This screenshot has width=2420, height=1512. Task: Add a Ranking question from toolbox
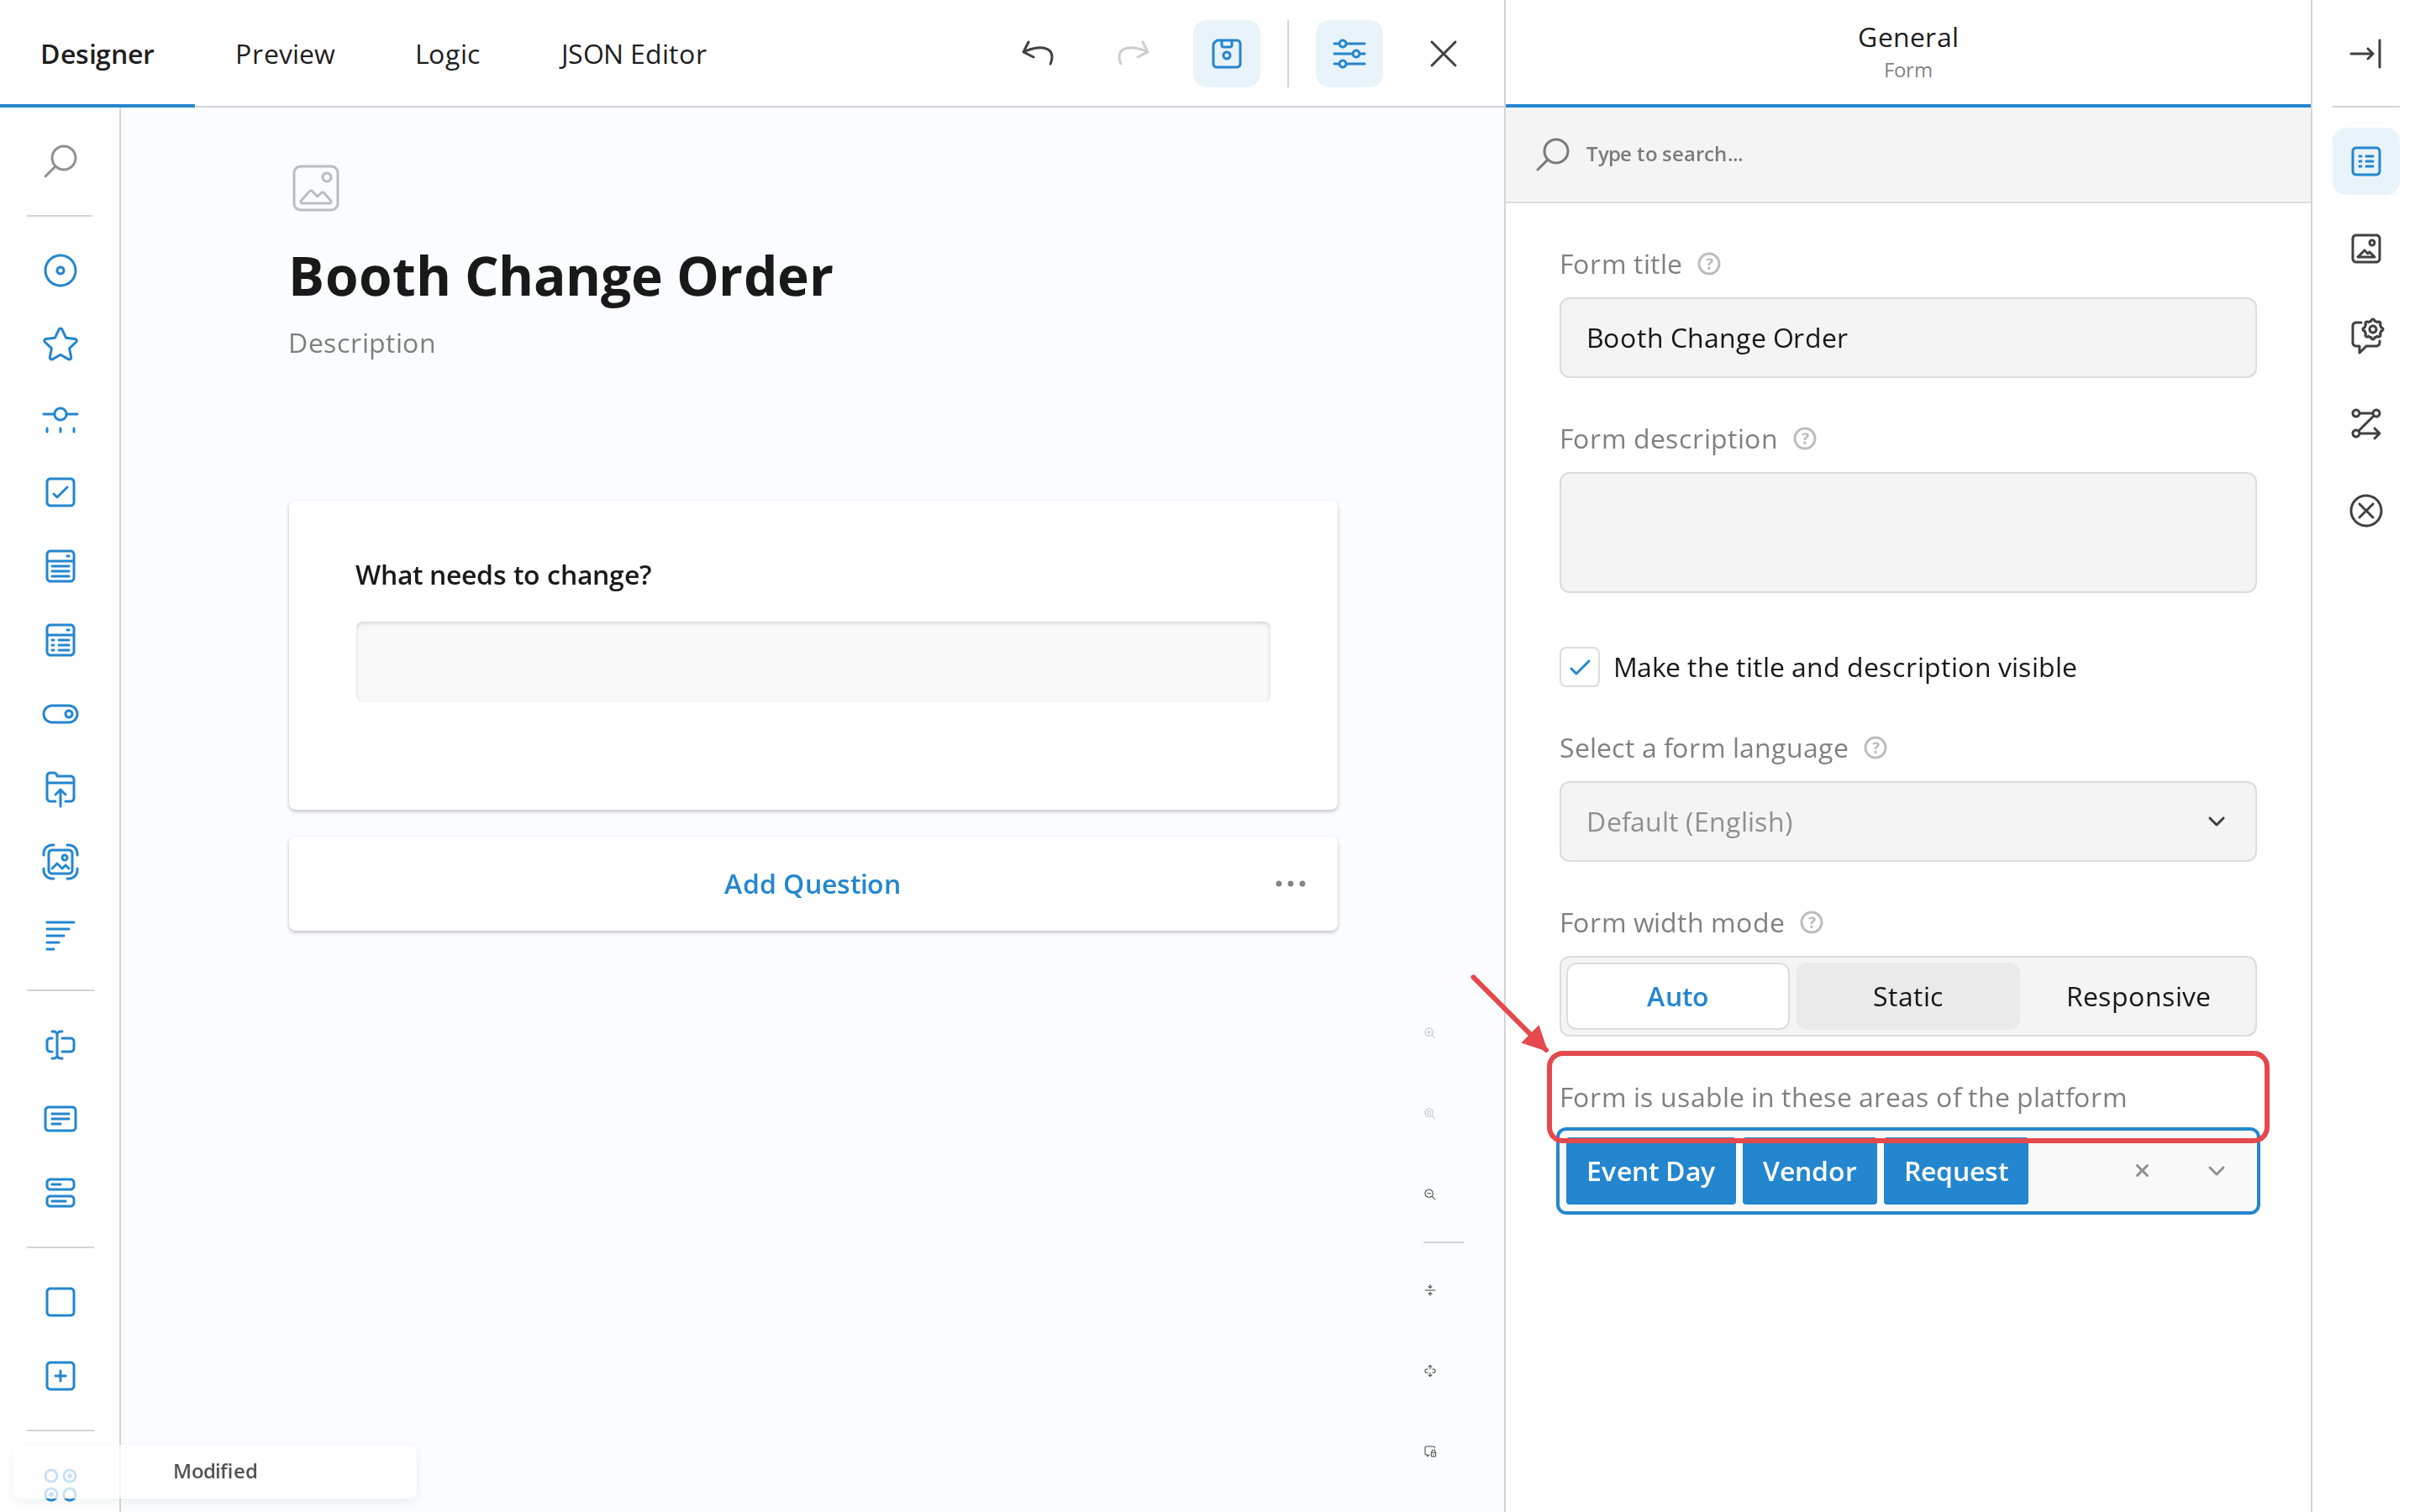(x=60, y=936)
